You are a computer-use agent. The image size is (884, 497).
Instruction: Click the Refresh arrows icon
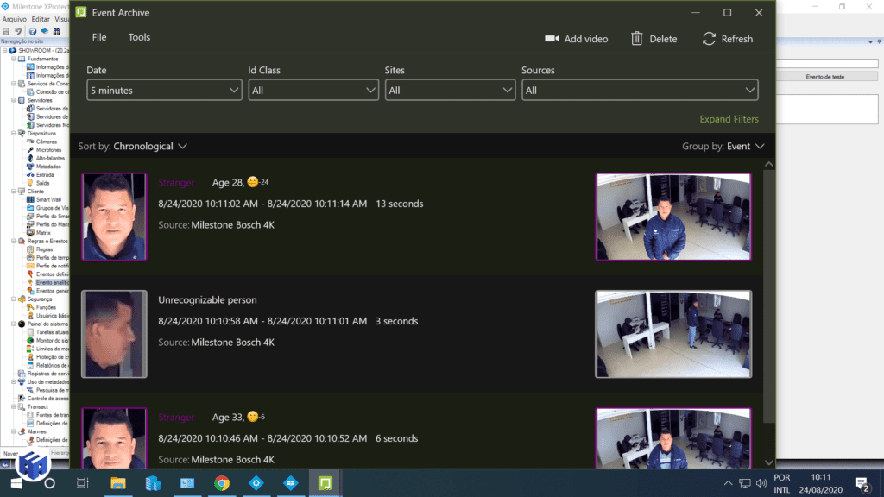click(709, 39)
